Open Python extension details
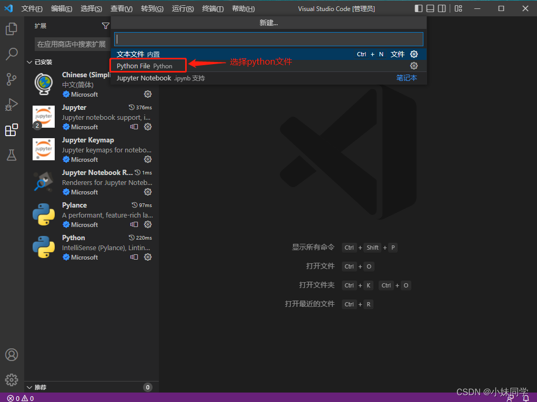This screenshot has width=537, height=402. tap(92, 247)
